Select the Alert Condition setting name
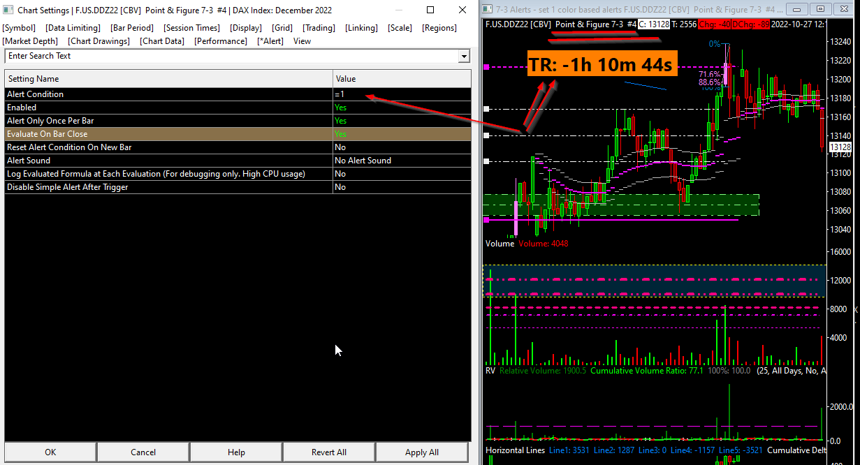The width and height of the screenshot is (860, 465). (168, 94)
